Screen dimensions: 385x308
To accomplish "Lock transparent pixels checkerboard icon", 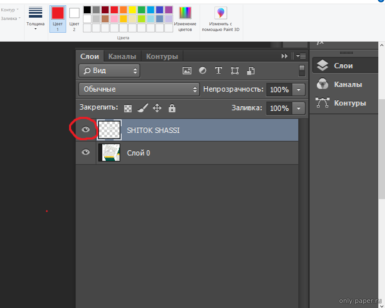I will click(128, 108).
